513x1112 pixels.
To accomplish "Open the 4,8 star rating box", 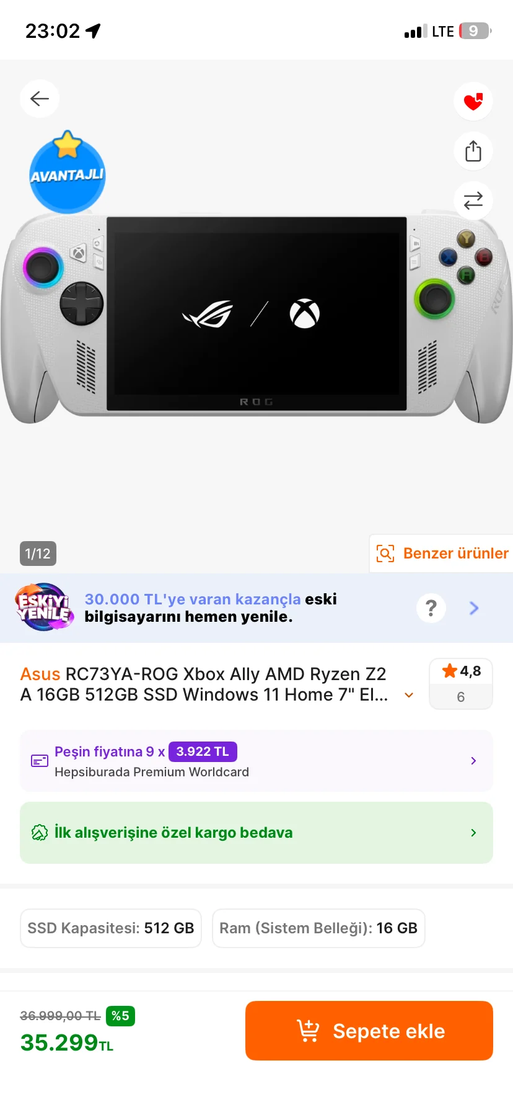I will pyautogui.click(x=461, y=683).
